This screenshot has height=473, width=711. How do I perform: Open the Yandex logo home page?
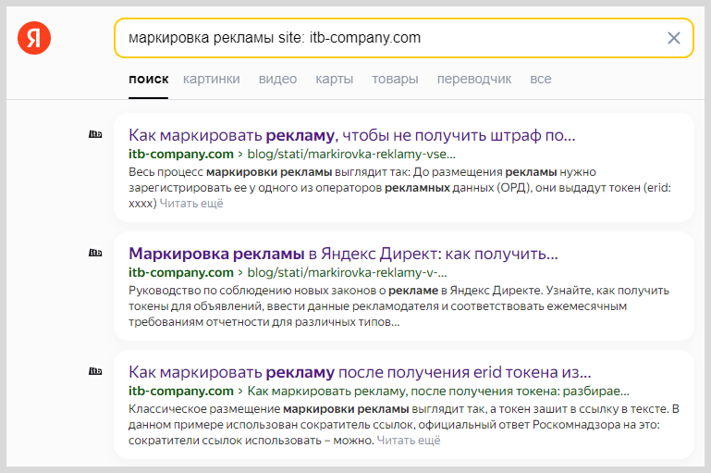point(34,38)
